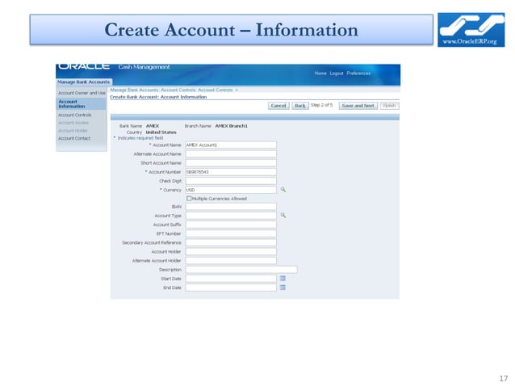
Task: Open Account Holder step in sidebar
Action: [73, 131]
